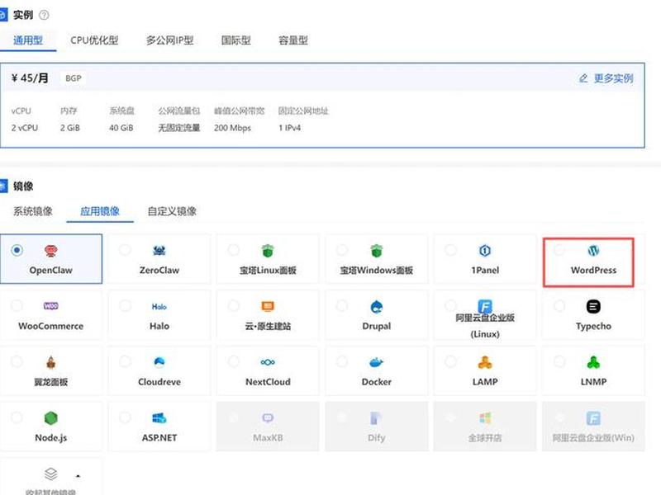The width and height of the screenshot is (661, 495).
Task: Click the Dify logo icon
Action: click(375, 418)
